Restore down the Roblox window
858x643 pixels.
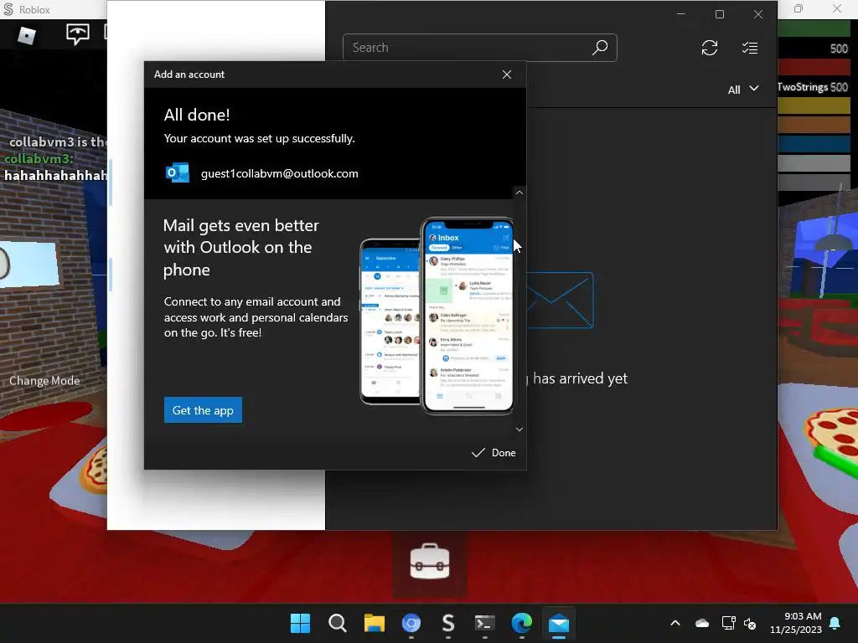pos(799,8)
